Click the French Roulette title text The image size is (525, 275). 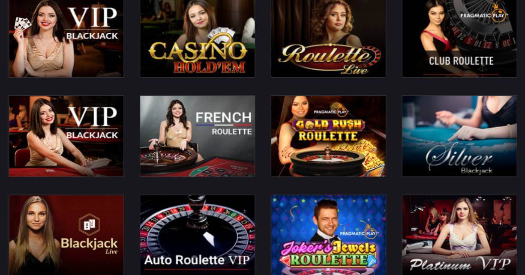pos(223,123)
